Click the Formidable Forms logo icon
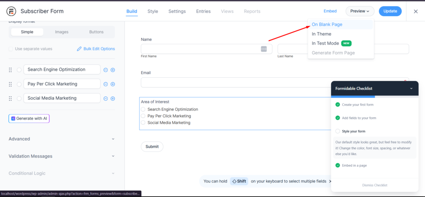 [x=11, y=11]
